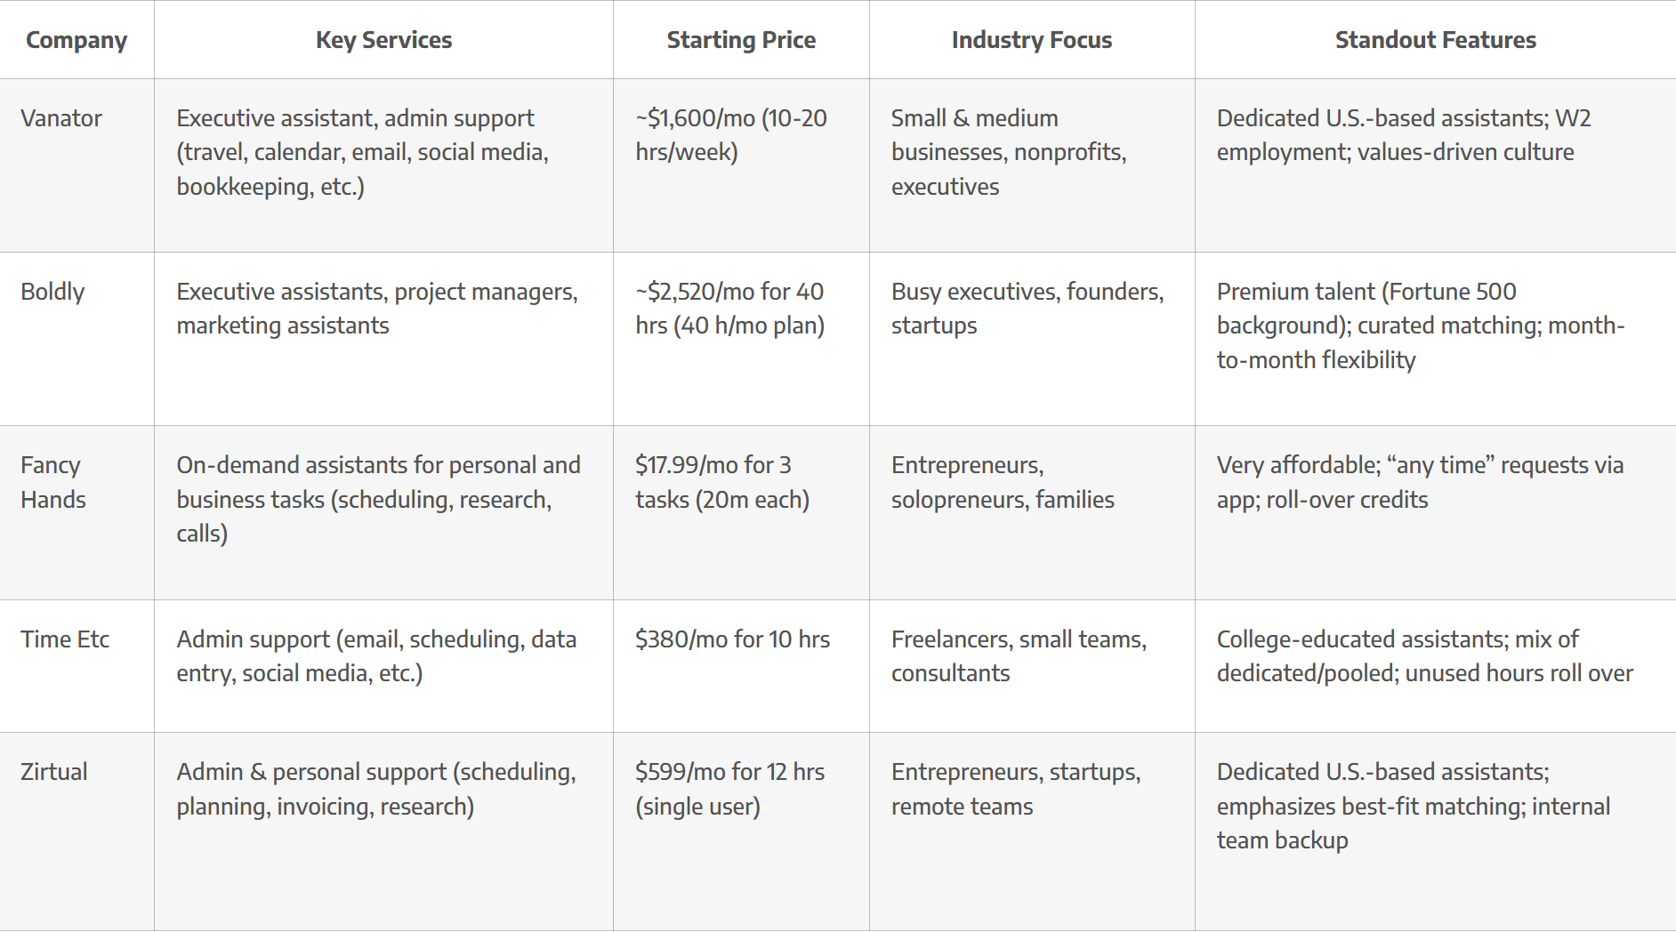Click the Industry Focus column header
This screenshot has height=932, width=1676.
click(x=1032, y=40)
